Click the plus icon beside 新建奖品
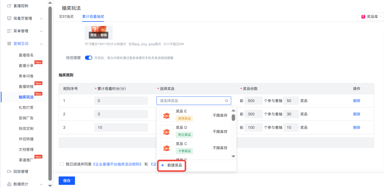 [163, 165]
